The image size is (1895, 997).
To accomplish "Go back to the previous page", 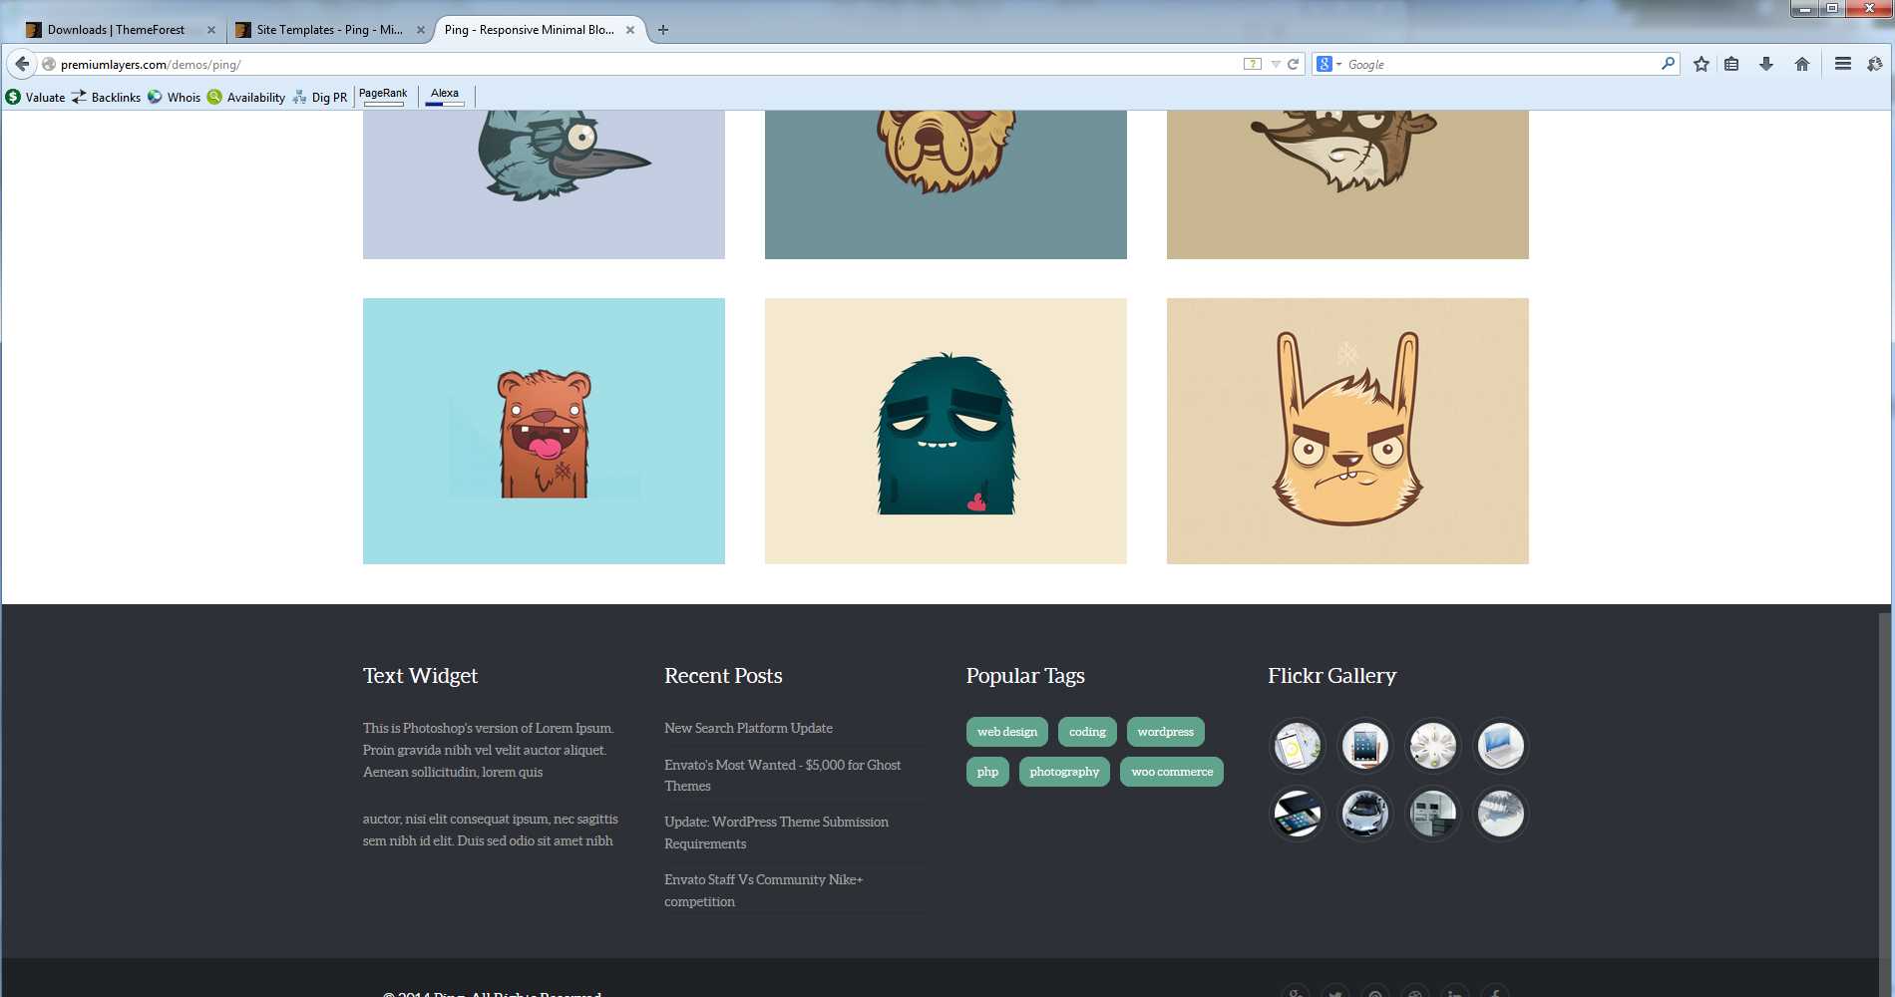I will coord(22,64).
